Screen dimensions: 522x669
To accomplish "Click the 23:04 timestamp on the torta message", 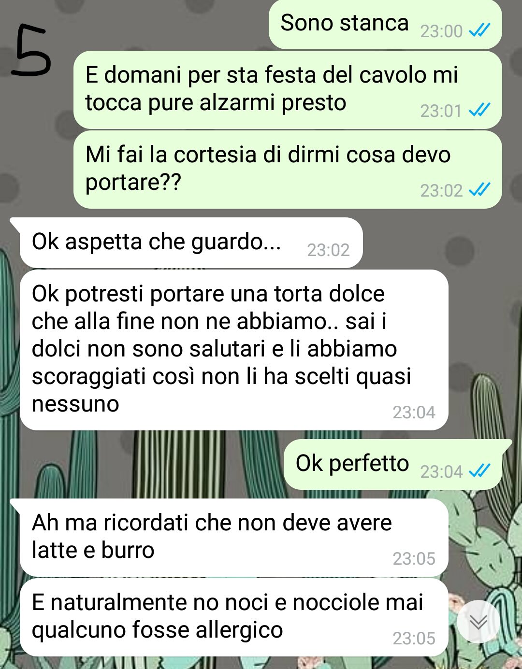I will [414, 412].
